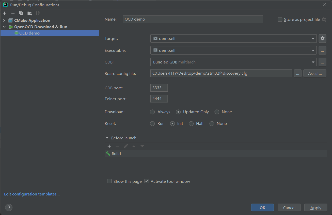Click the Assist... button
The image size is (332, 215).
(x=315, y=73)
